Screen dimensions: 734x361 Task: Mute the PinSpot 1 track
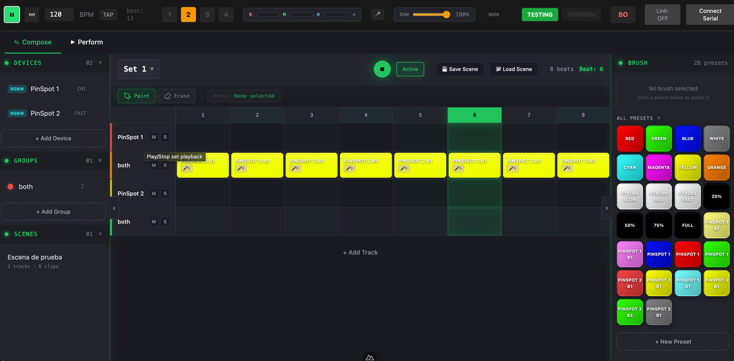pyautogui.click(x=153, y=137)
